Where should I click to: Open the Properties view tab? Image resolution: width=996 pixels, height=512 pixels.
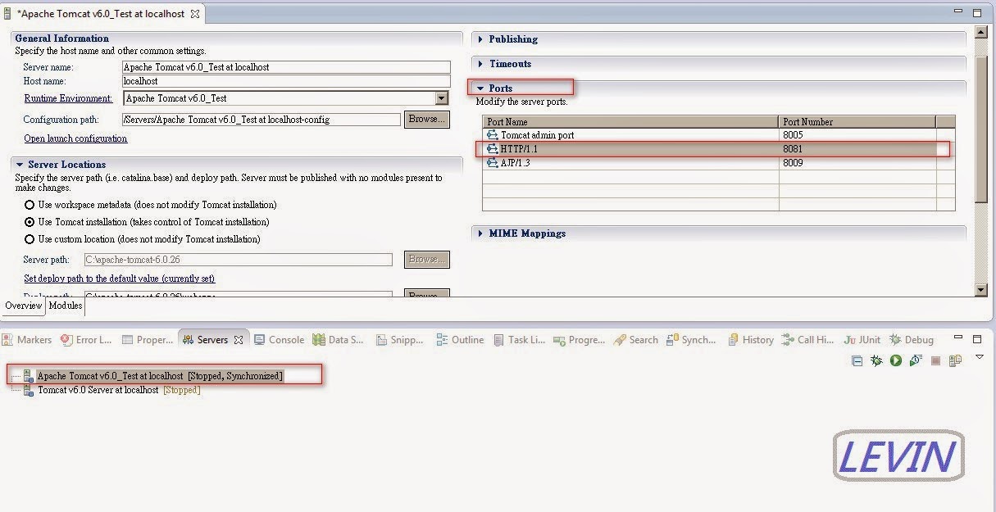pos(148,340)
